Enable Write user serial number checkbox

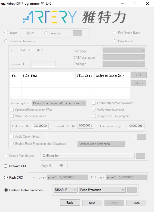pyautogui.click(x=12, y=116)
